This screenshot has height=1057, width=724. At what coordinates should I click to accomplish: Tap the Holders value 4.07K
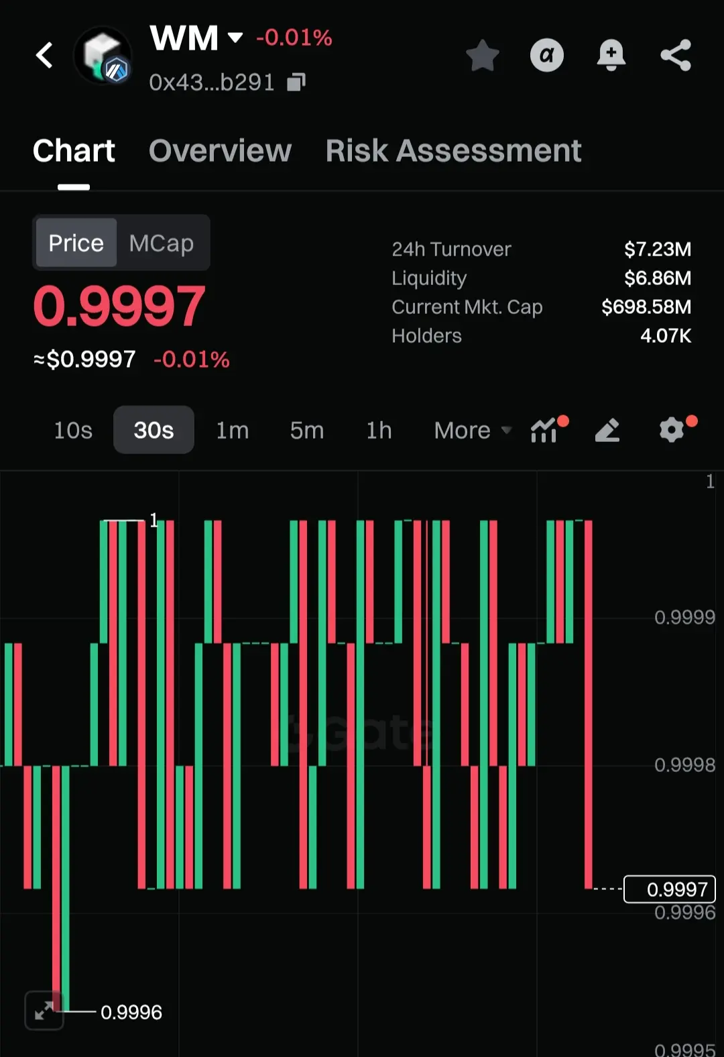665,336
